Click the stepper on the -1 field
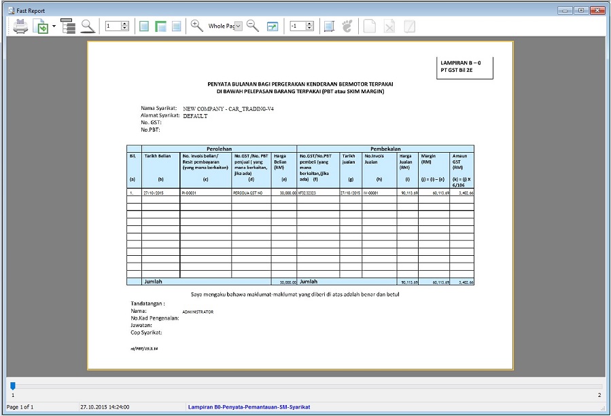Viewport: 611px width, 416px height. 310,26
